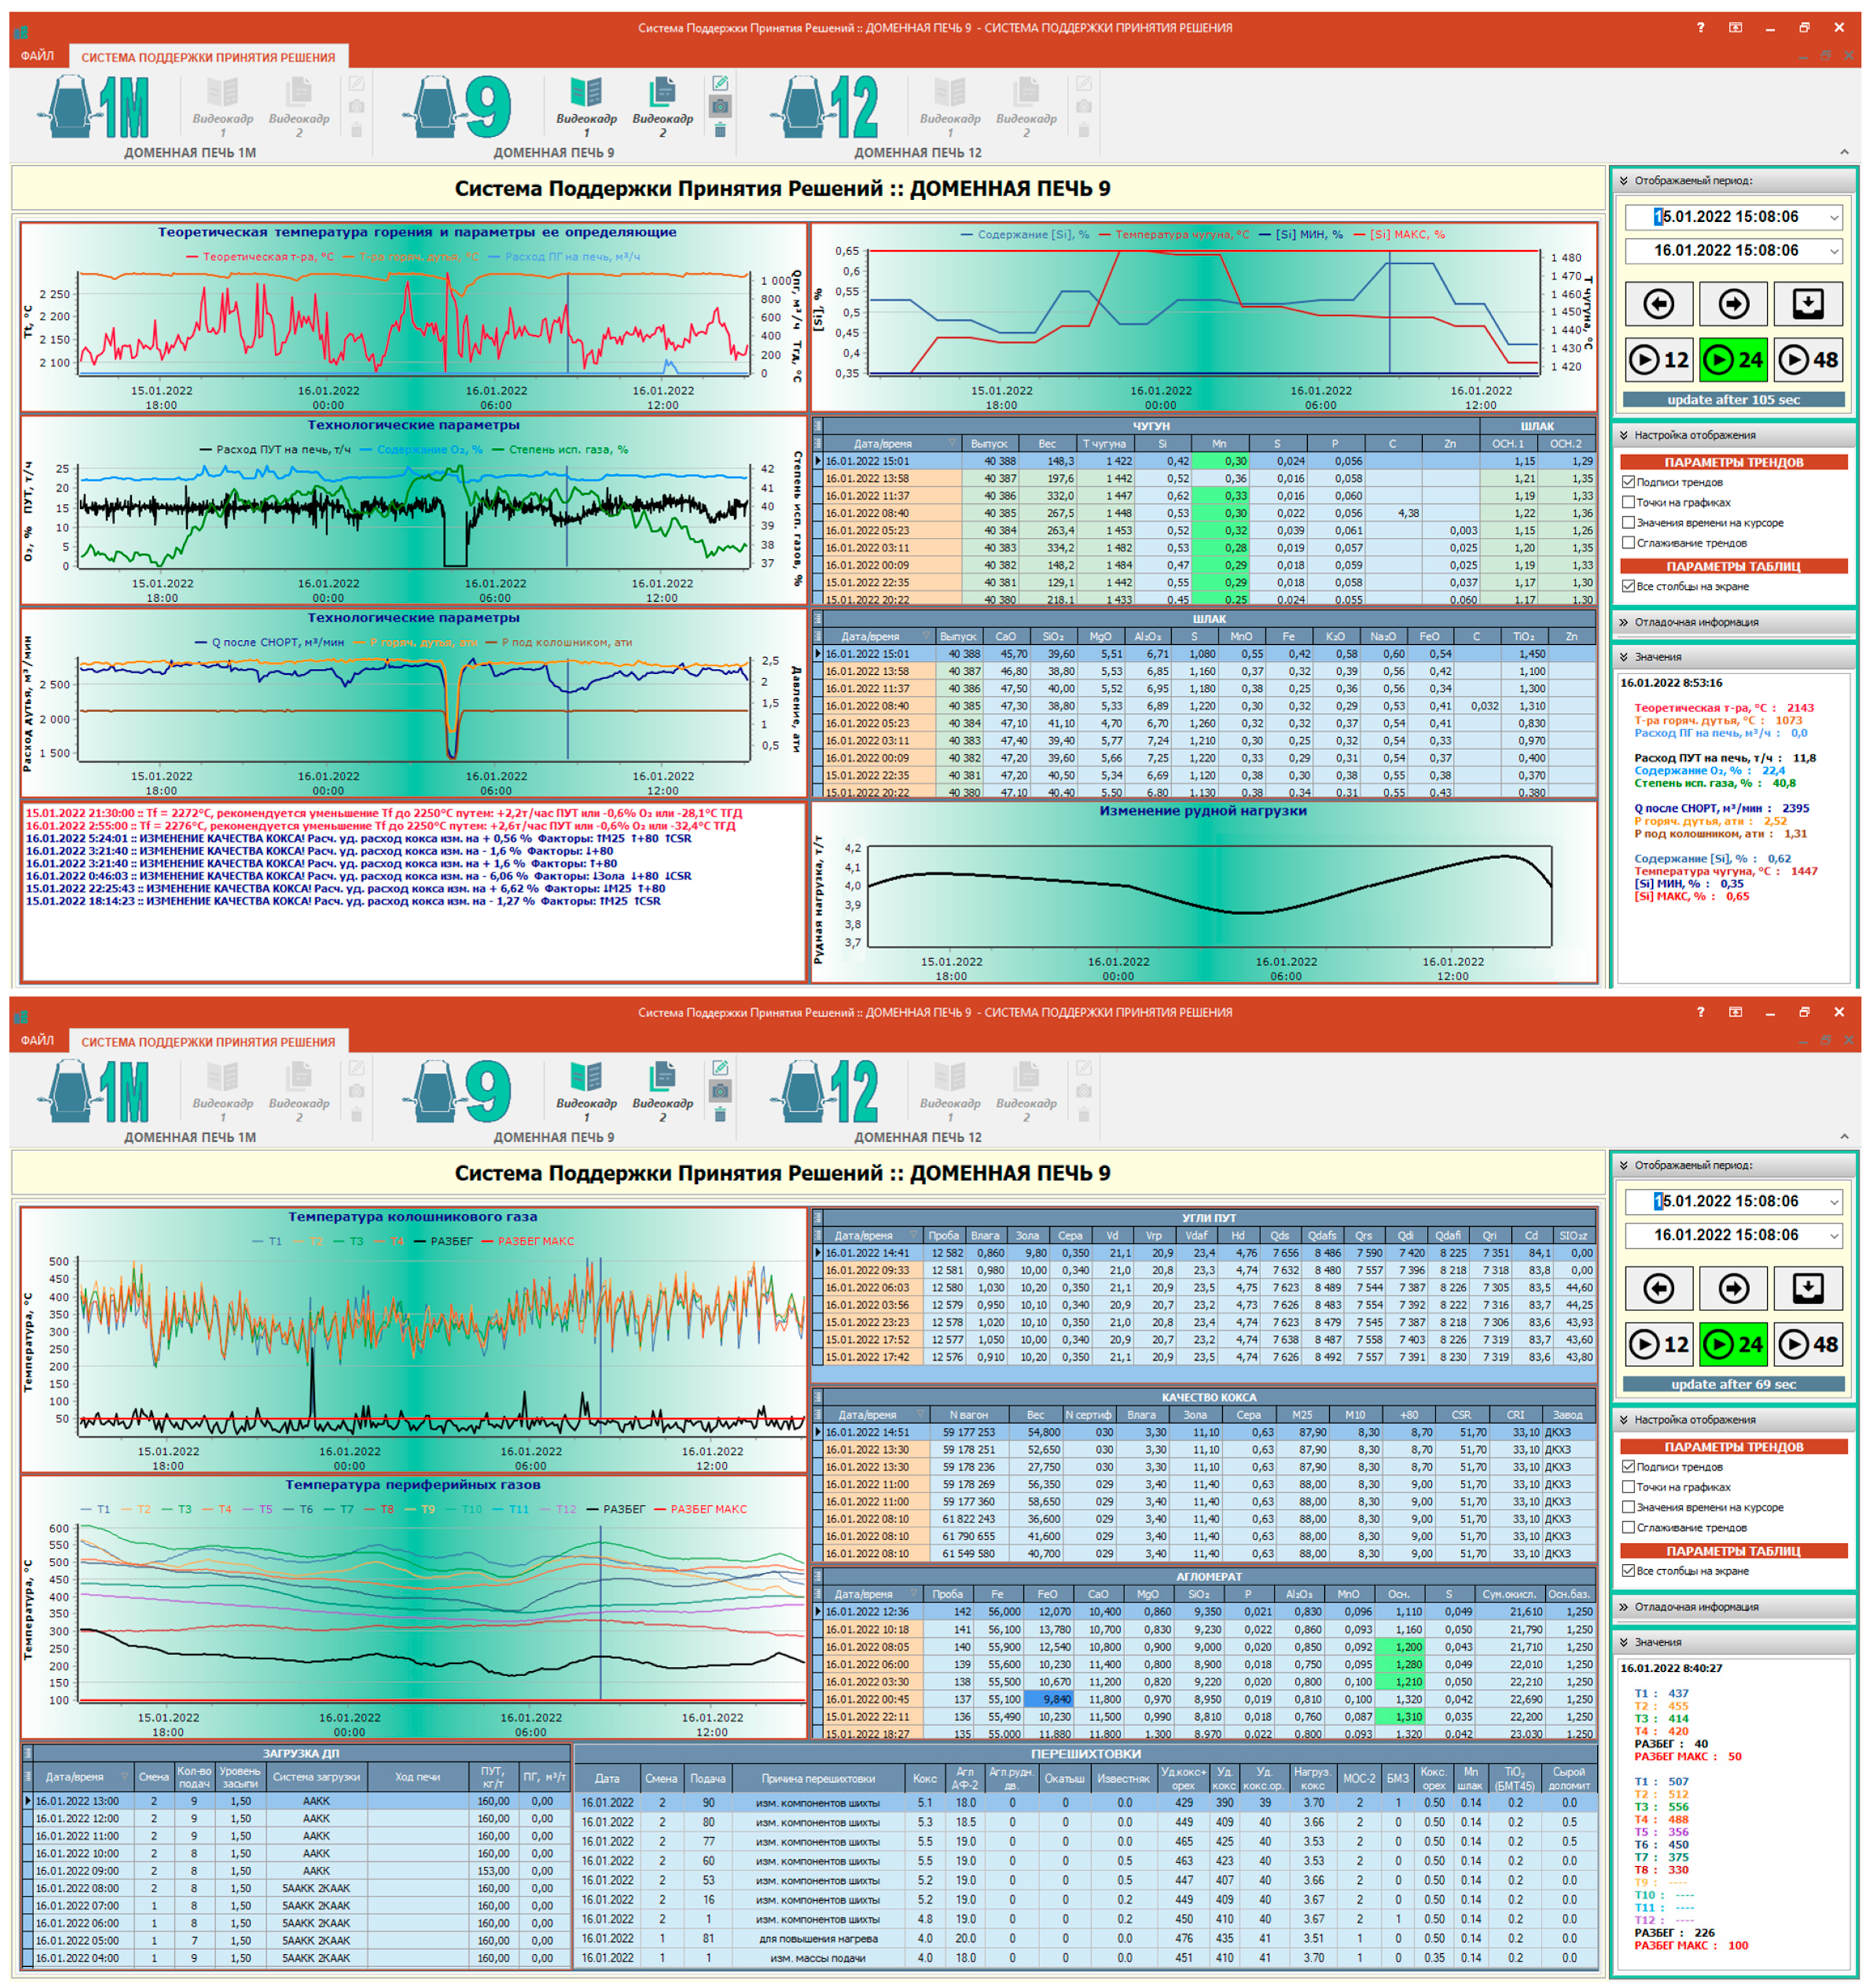Viewport: 1869px width, 1988px height.
Task: Click the trash delete icon beside furnace 9, lower window
Action: coord(720,1114)
